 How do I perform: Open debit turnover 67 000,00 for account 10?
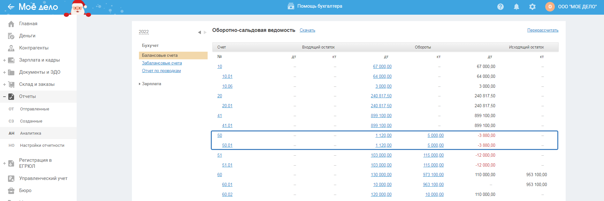pyautogui.click(x=382, y=67)
